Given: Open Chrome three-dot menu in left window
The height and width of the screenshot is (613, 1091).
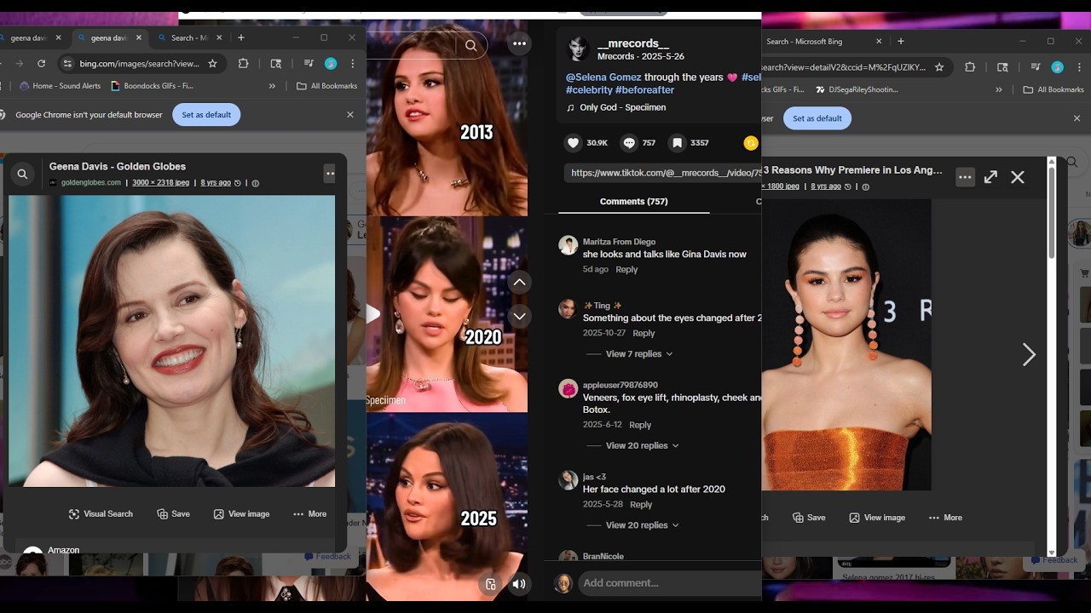Looking at the screenshot, I should point(352,63).
